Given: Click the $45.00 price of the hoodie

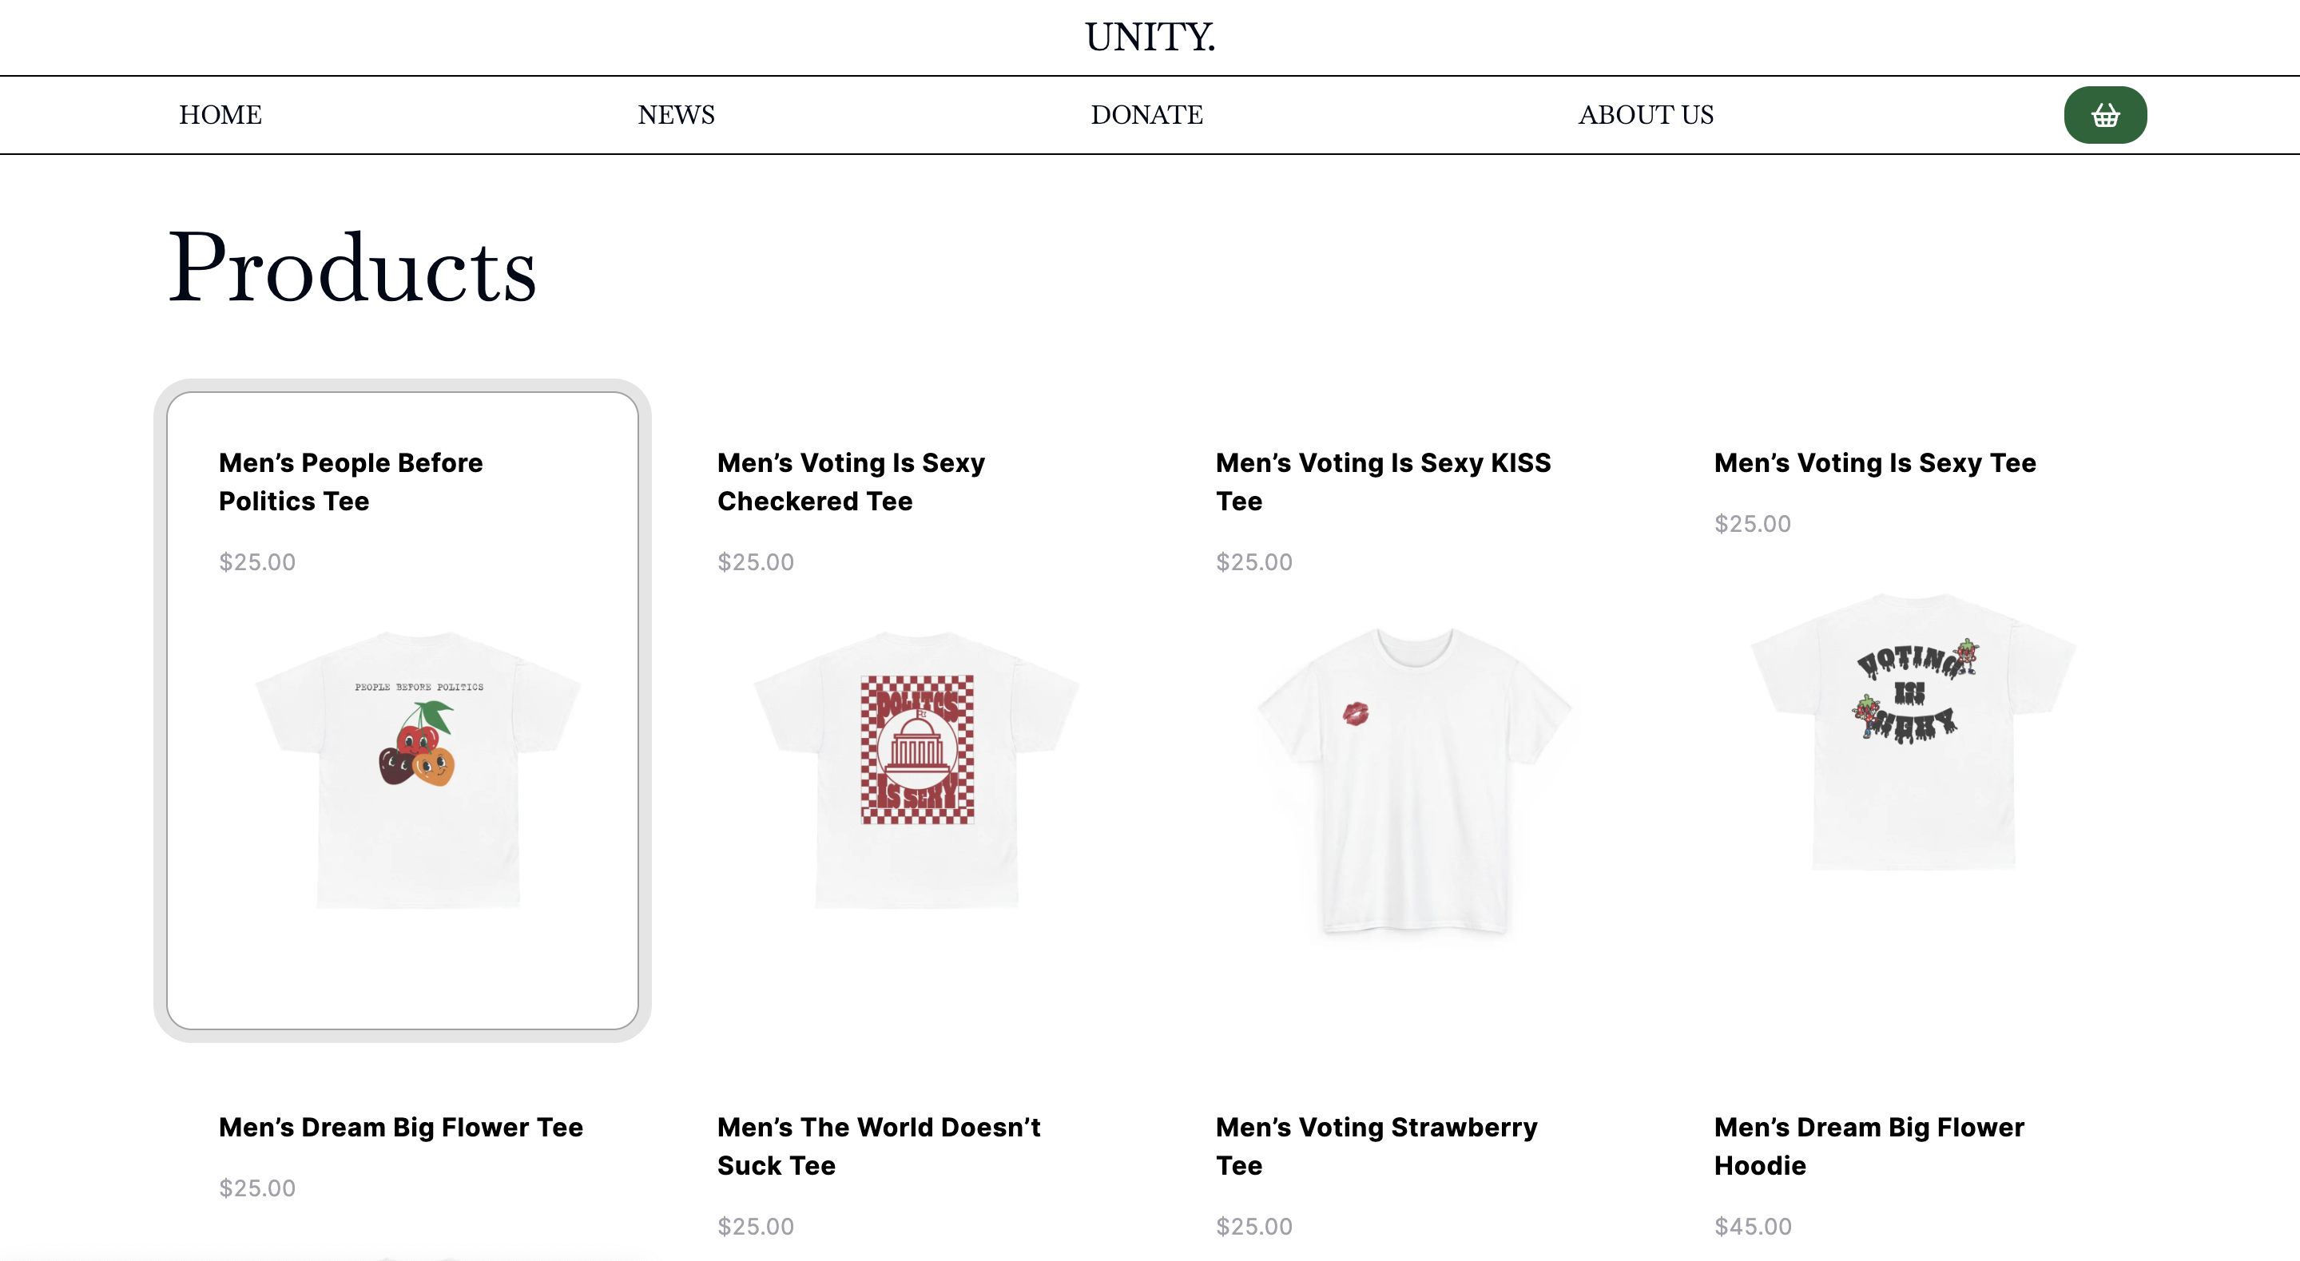Looking at the screenshot, I should click(1753, 1226).
